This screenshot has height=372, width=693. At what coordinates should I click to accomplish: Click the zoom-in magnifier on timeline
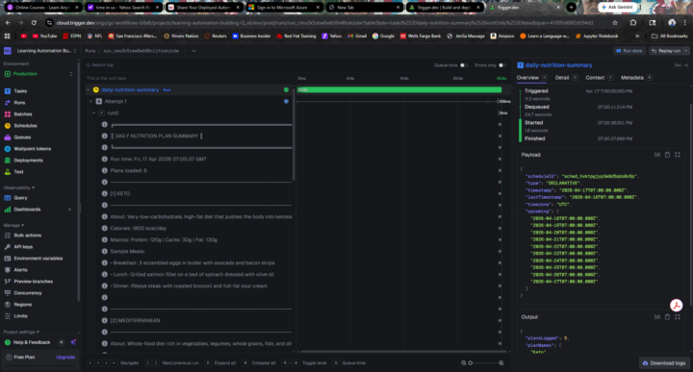tap(501, 362)
